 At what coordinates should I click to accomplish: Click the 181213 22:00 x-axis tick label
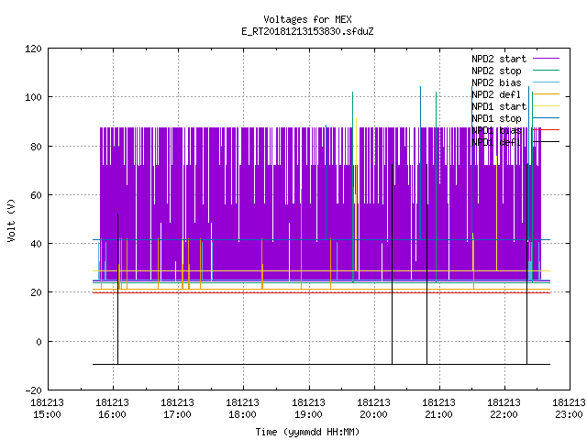pyautogui.click(x=504, y=409)
